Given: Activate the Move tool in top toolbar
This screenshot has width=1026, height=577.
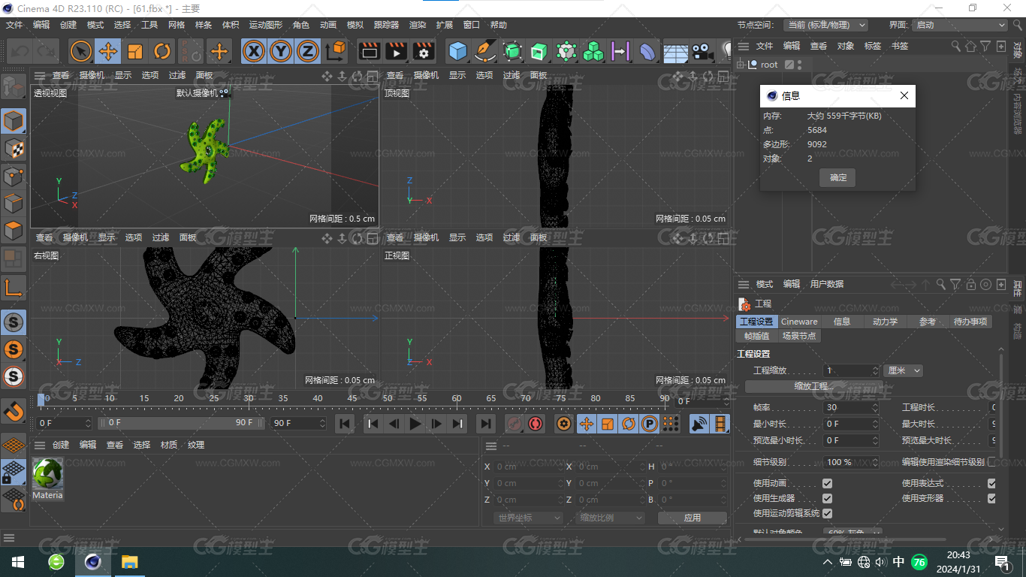Looking at the screenshot, I should (108, 51).
